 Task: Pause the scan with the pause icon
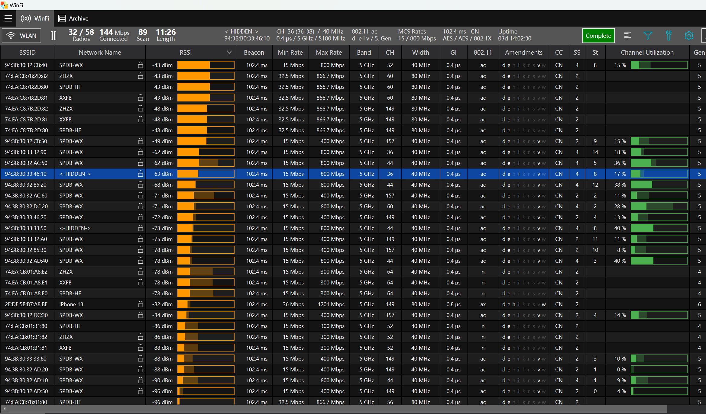pyautogui.click(x=53, y=36)
